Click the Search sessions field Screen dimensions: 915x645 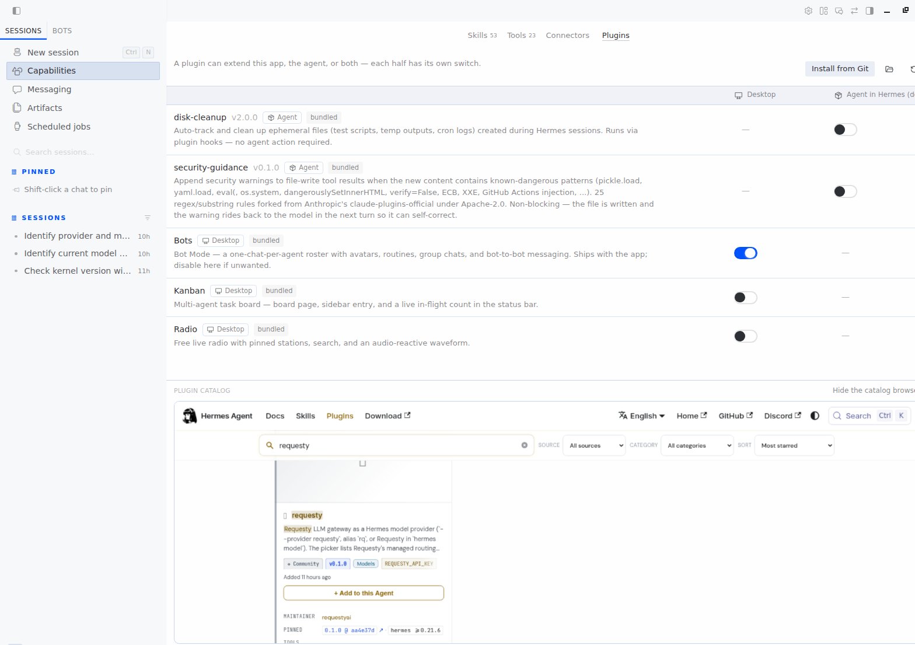[83, 152]
